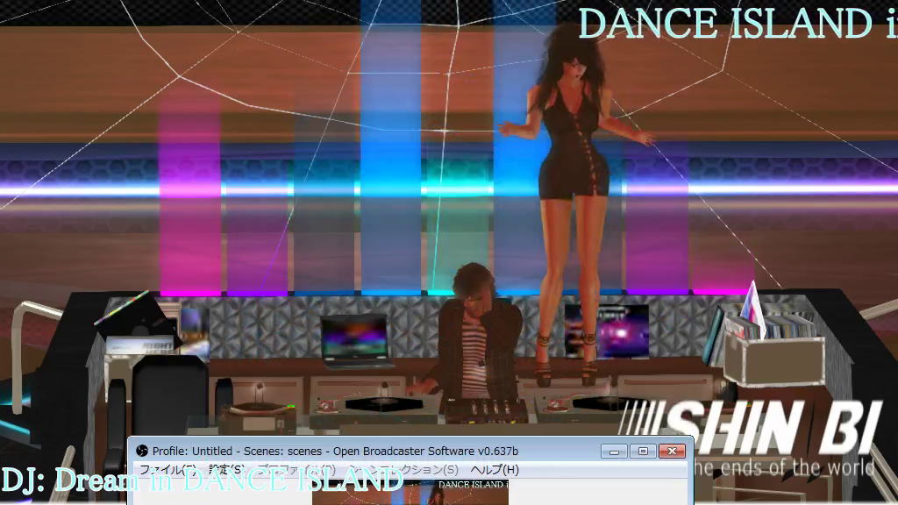Open the プロファイル(P) menu in OBS
Screen dimensions: 898x505
tap(296, 470)
